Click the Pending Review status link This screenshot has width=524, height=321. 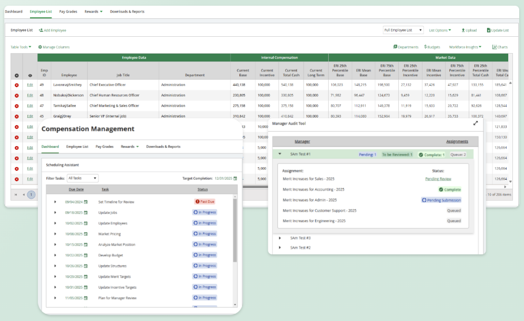click(x=438, y=179)
